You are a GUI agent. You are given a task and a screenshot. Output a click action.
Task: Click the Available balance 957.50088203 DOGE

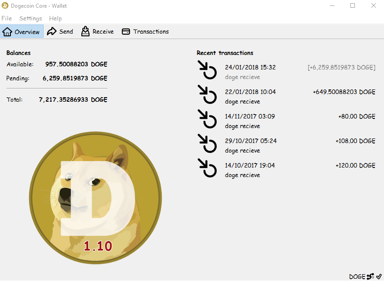click(76, 64)
